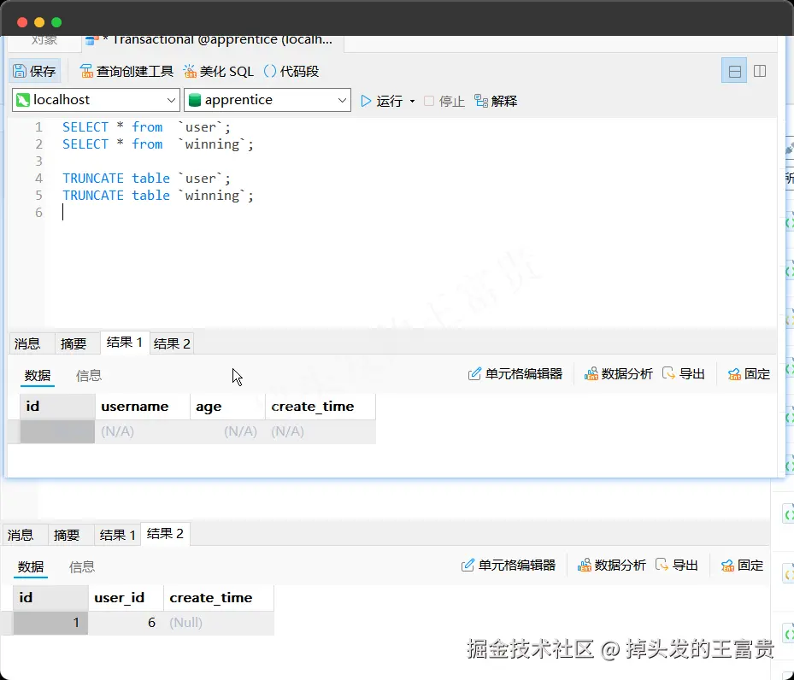Click the id column header in user results

57,407
